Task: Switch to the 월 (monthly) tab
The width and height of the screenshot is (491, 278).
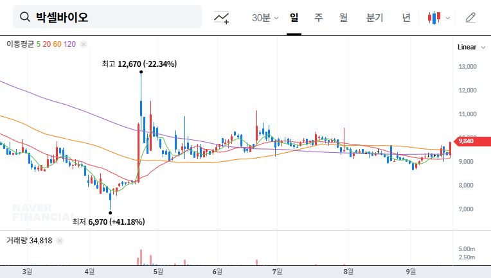Action: 344,17
